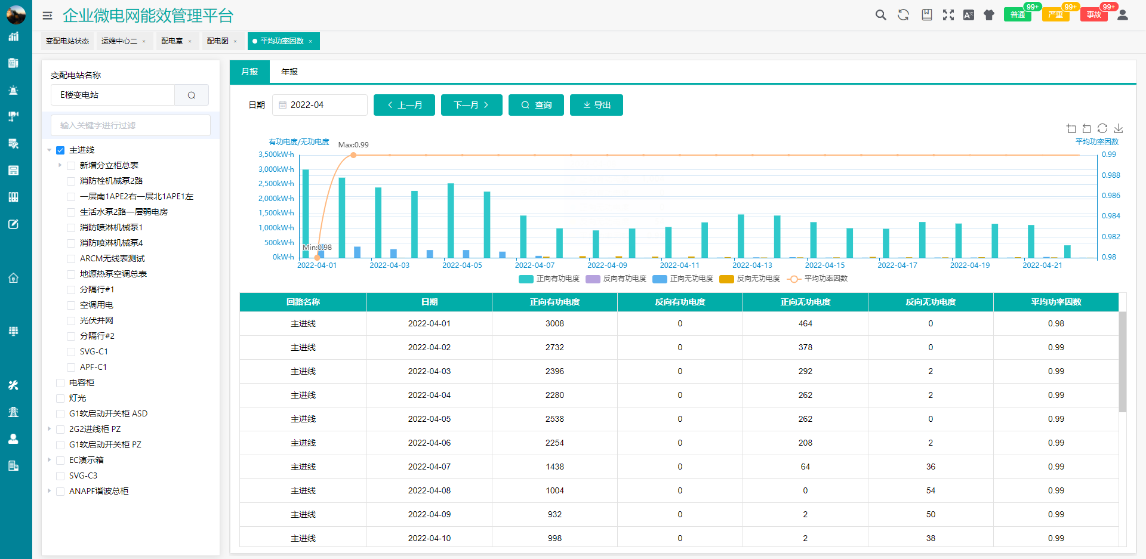Open the report document icon in the left sidebar
This screenshot has width=1146, height=559.
click(13, 63)
